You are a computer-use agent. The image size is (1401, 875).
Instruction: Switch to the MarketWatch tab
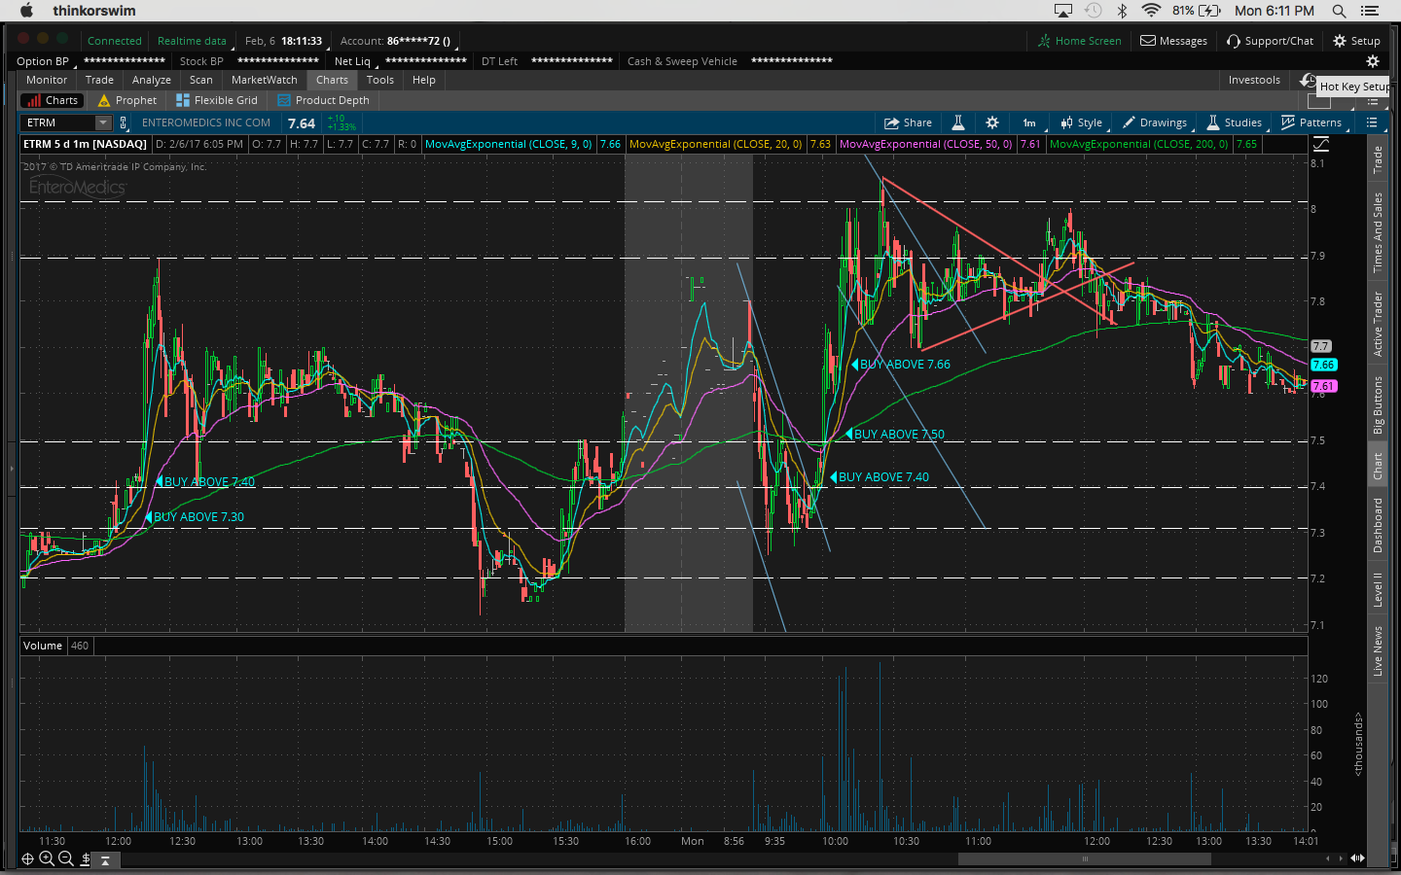(x=264, y=80)
